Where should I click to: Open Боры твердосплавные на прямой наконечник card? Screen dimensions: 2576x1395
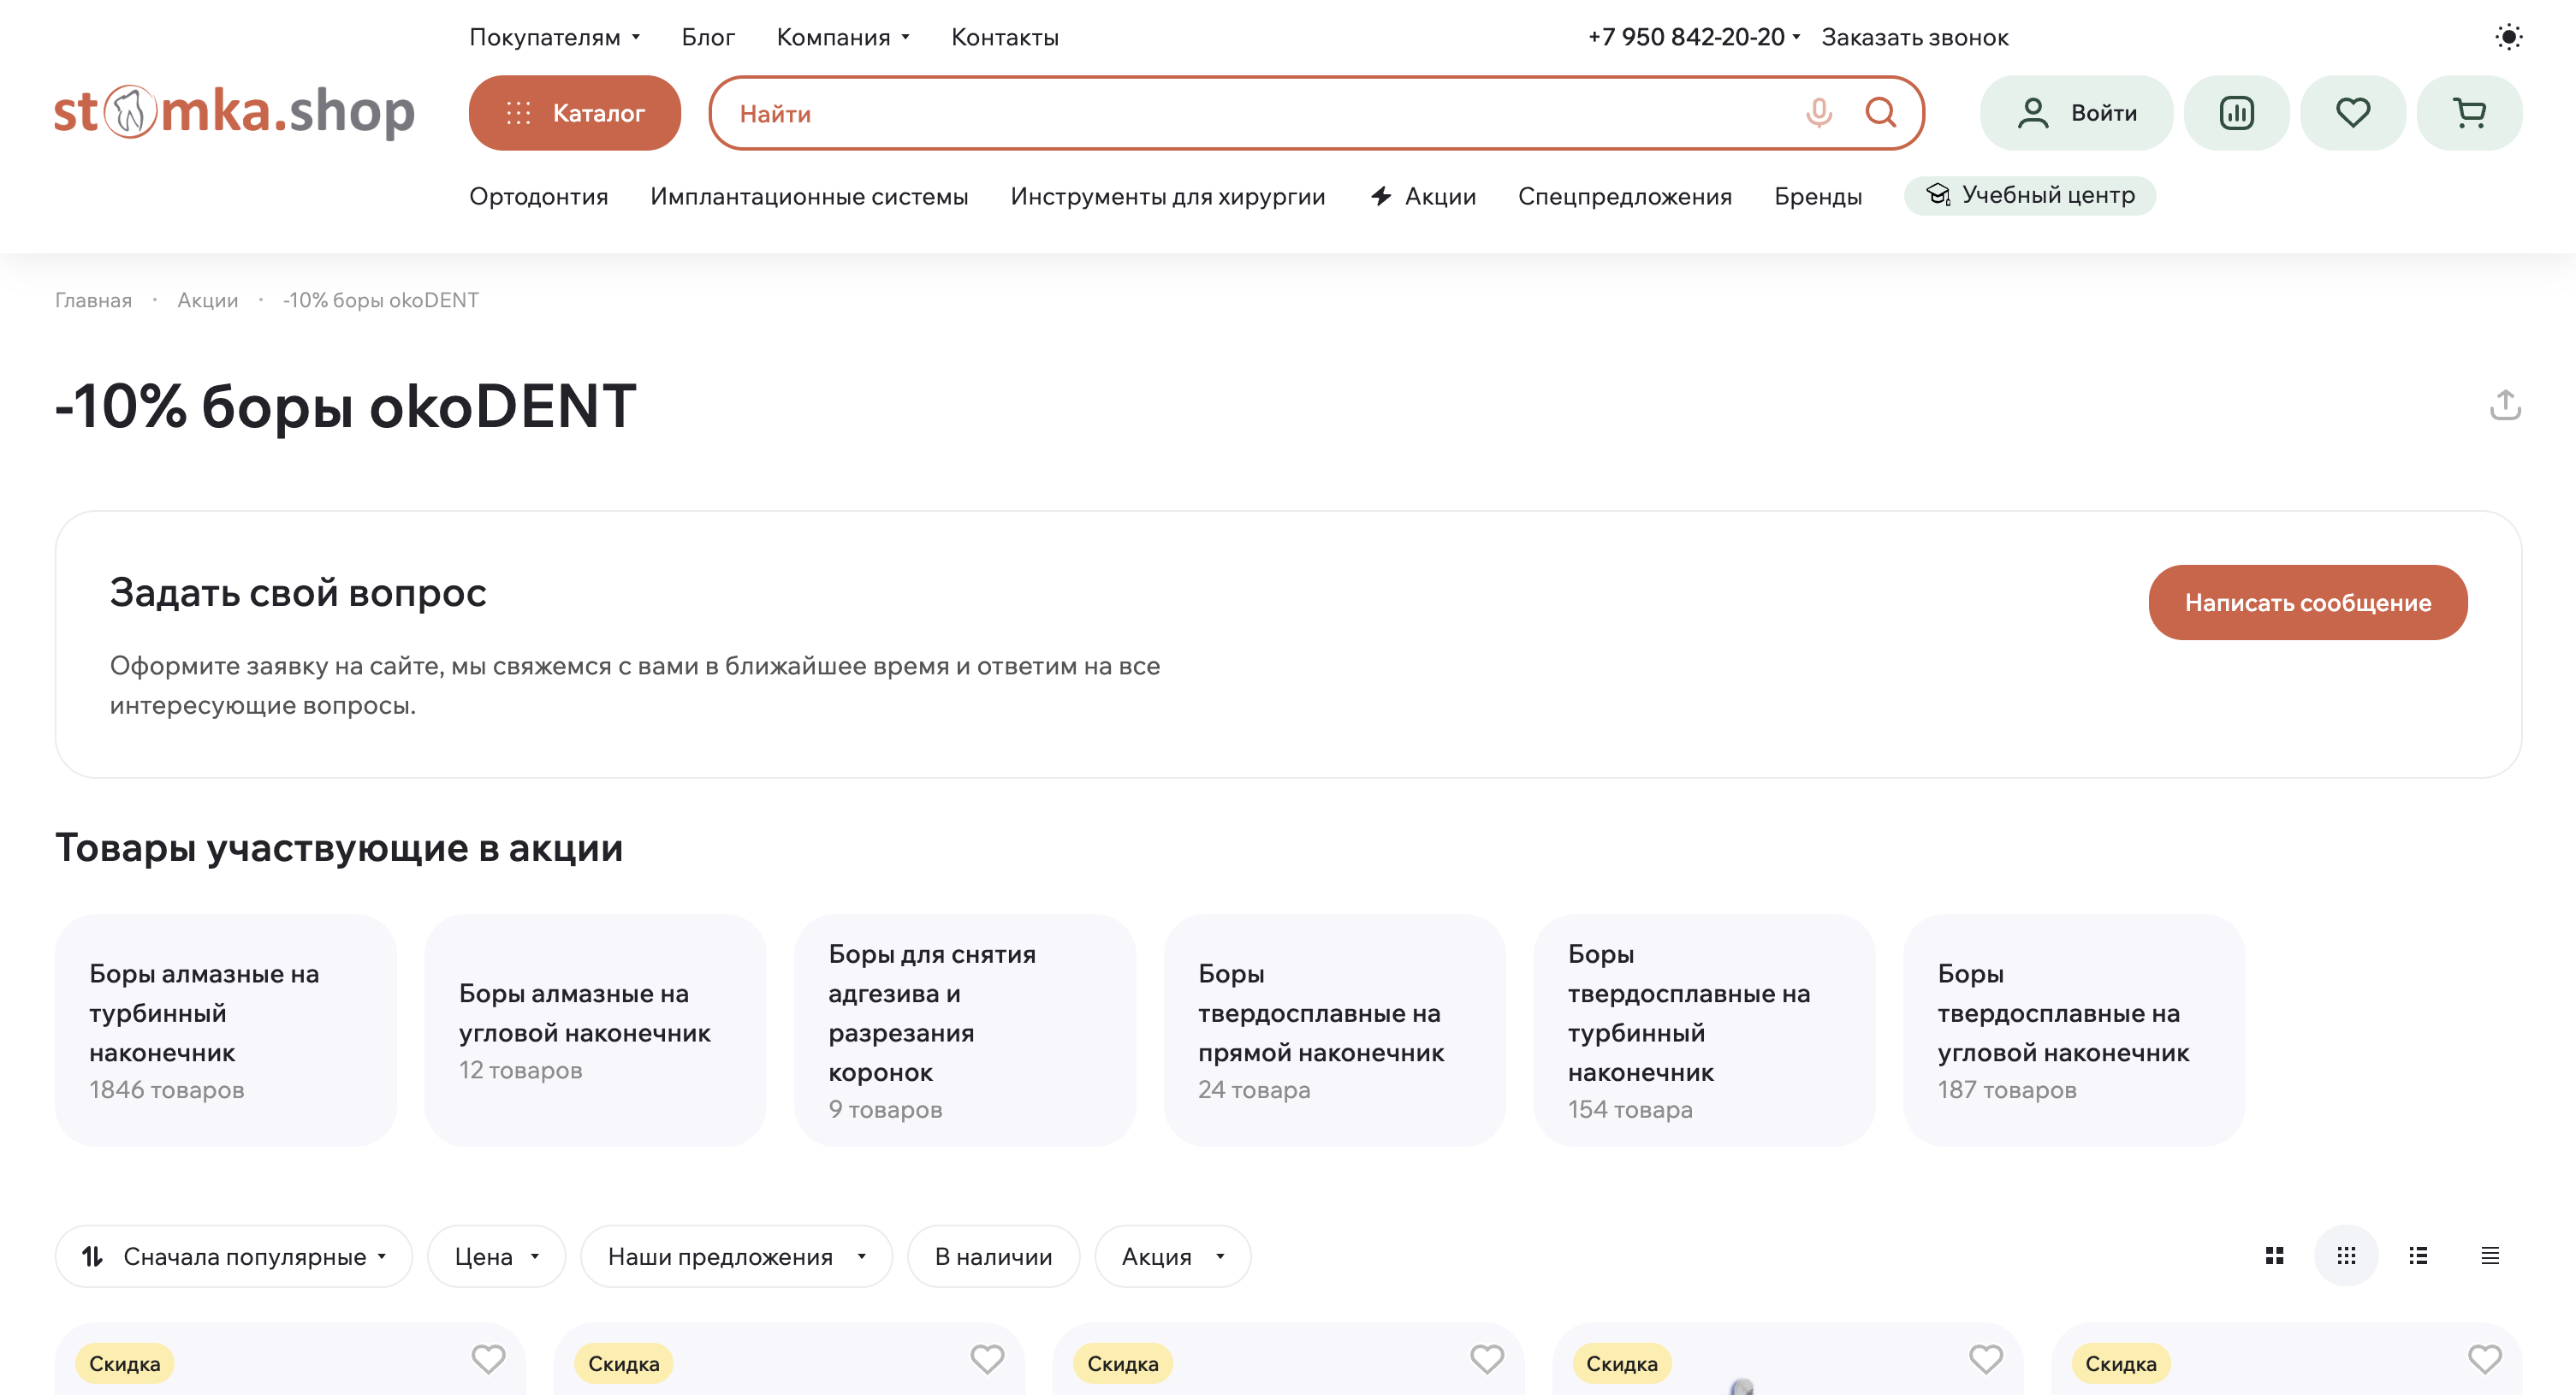point(1334,1030)
